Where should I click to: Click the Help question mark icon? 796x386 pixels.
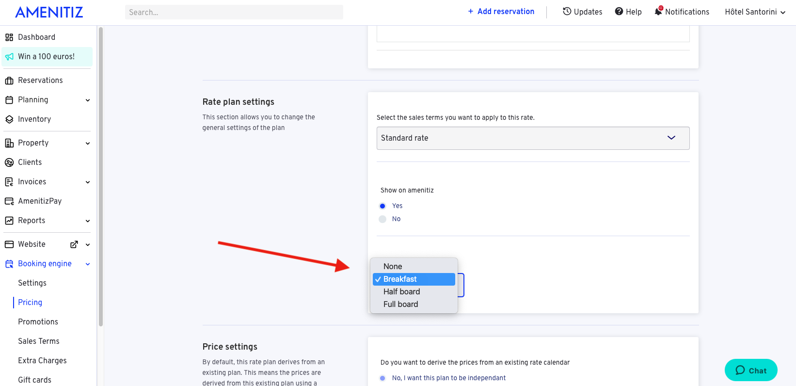pyautogui.click(x=619, y=11)
